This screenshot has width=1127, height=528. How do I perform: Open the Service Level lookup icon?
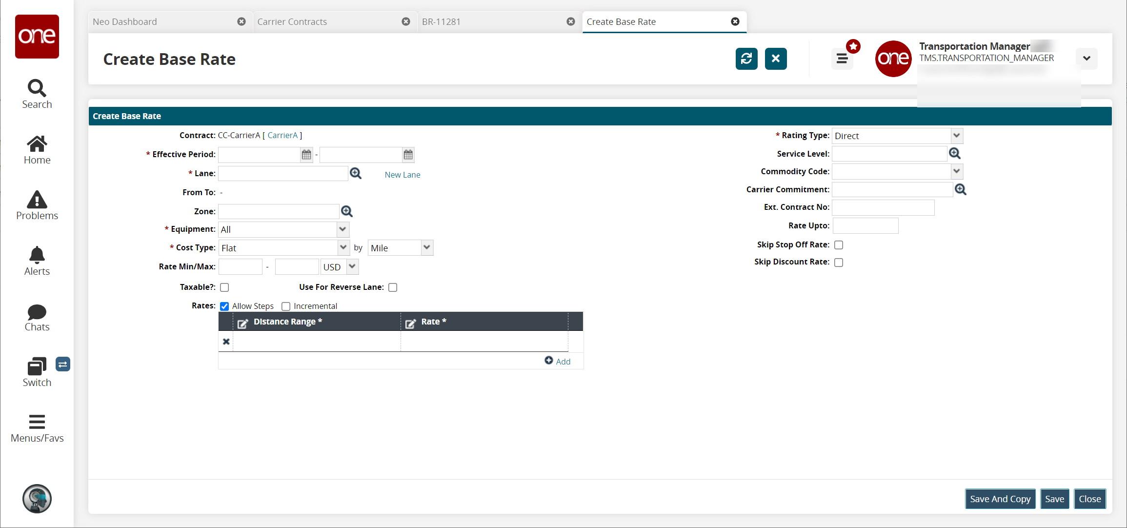(955, 154)
